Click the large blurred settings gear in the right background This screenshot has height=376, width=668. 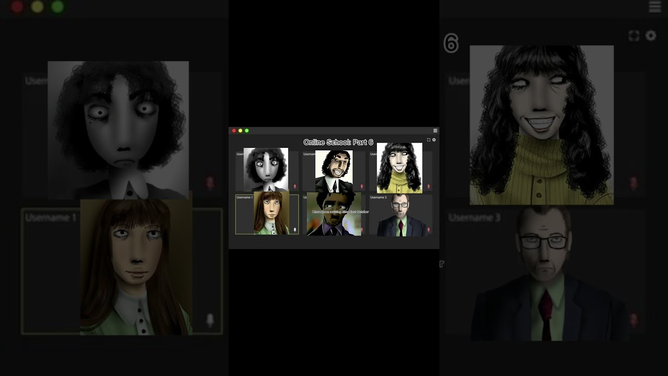click(x=651, y=36)
